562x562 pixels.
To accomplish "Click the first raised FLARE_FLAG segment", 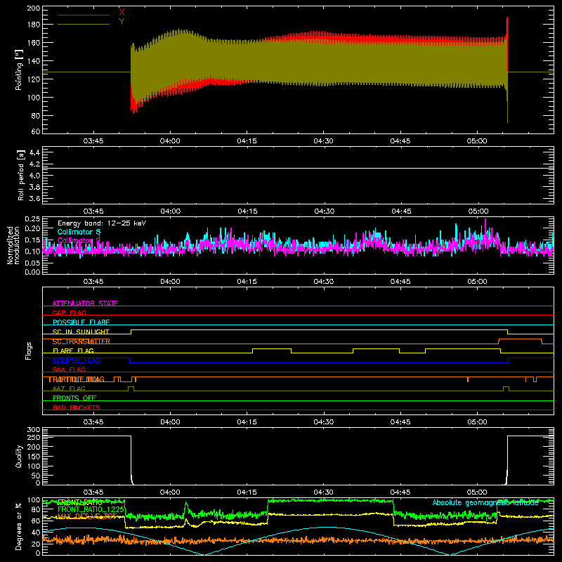I will tap(272, 348).
